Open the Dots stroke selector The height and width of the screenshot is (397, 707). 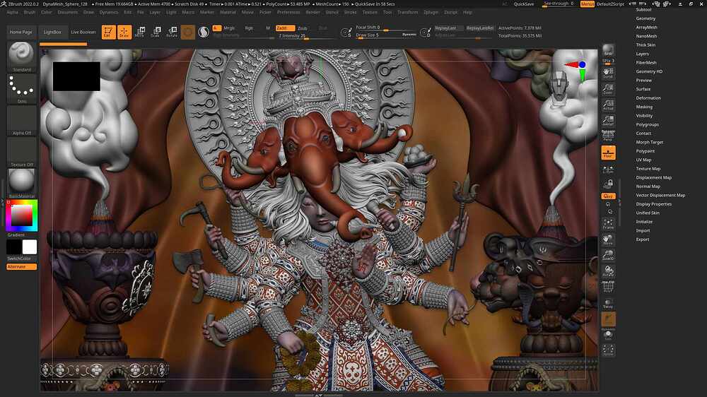[x=22, y=89]
